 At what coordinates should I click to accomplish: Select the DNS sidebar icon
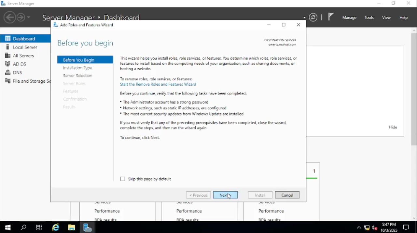coord(8,73)
